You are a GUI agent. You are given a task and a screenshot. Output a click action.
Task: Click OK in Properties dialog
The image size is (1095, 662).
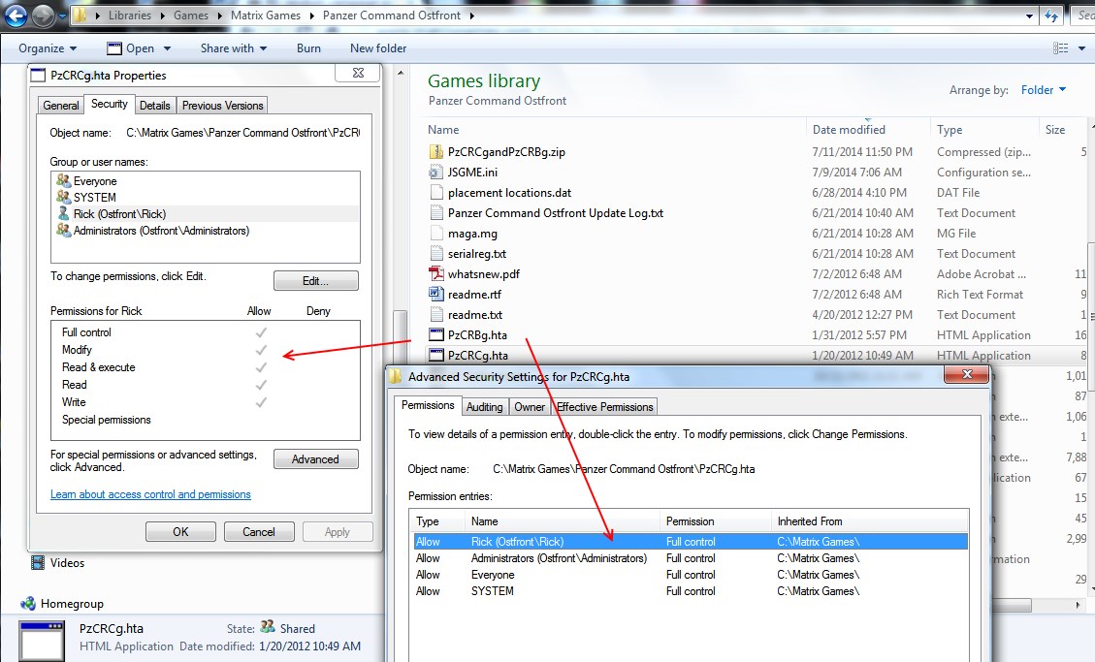click(180, 531)
